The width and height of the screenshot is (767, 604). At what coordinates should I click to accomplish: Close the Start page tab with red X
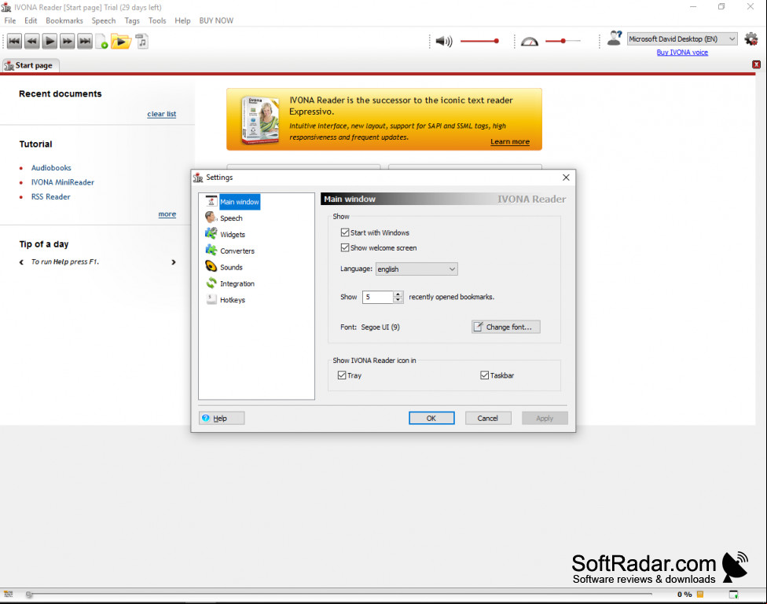(756, 64)
